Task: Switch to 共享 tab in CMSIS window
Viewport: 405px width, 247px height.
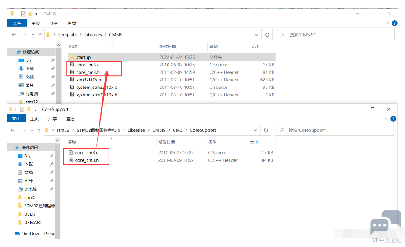Action: coord(53,23)
